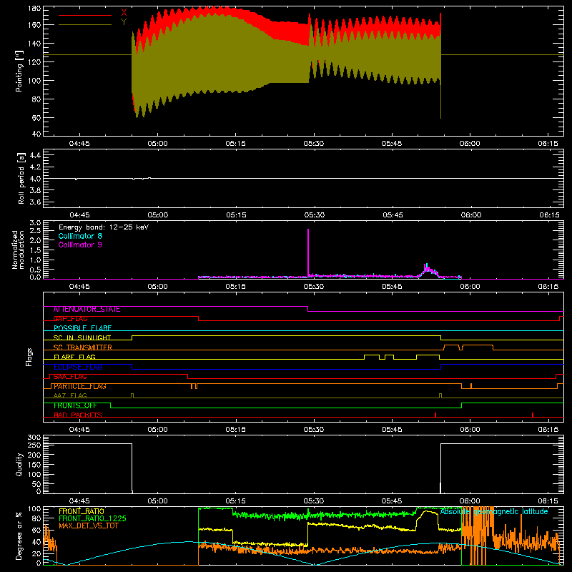Click the 3.0 value on the modulation axis
Viewport: 572px width, 572px height.
point(35,223)
